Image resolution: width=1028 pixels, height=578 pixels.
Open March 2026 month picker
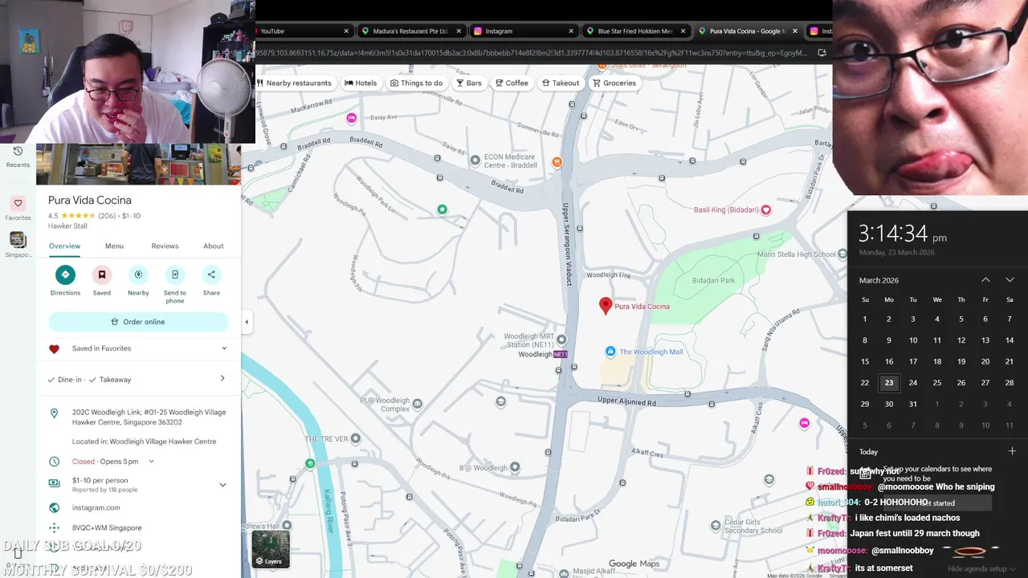[x=879, y=280]
